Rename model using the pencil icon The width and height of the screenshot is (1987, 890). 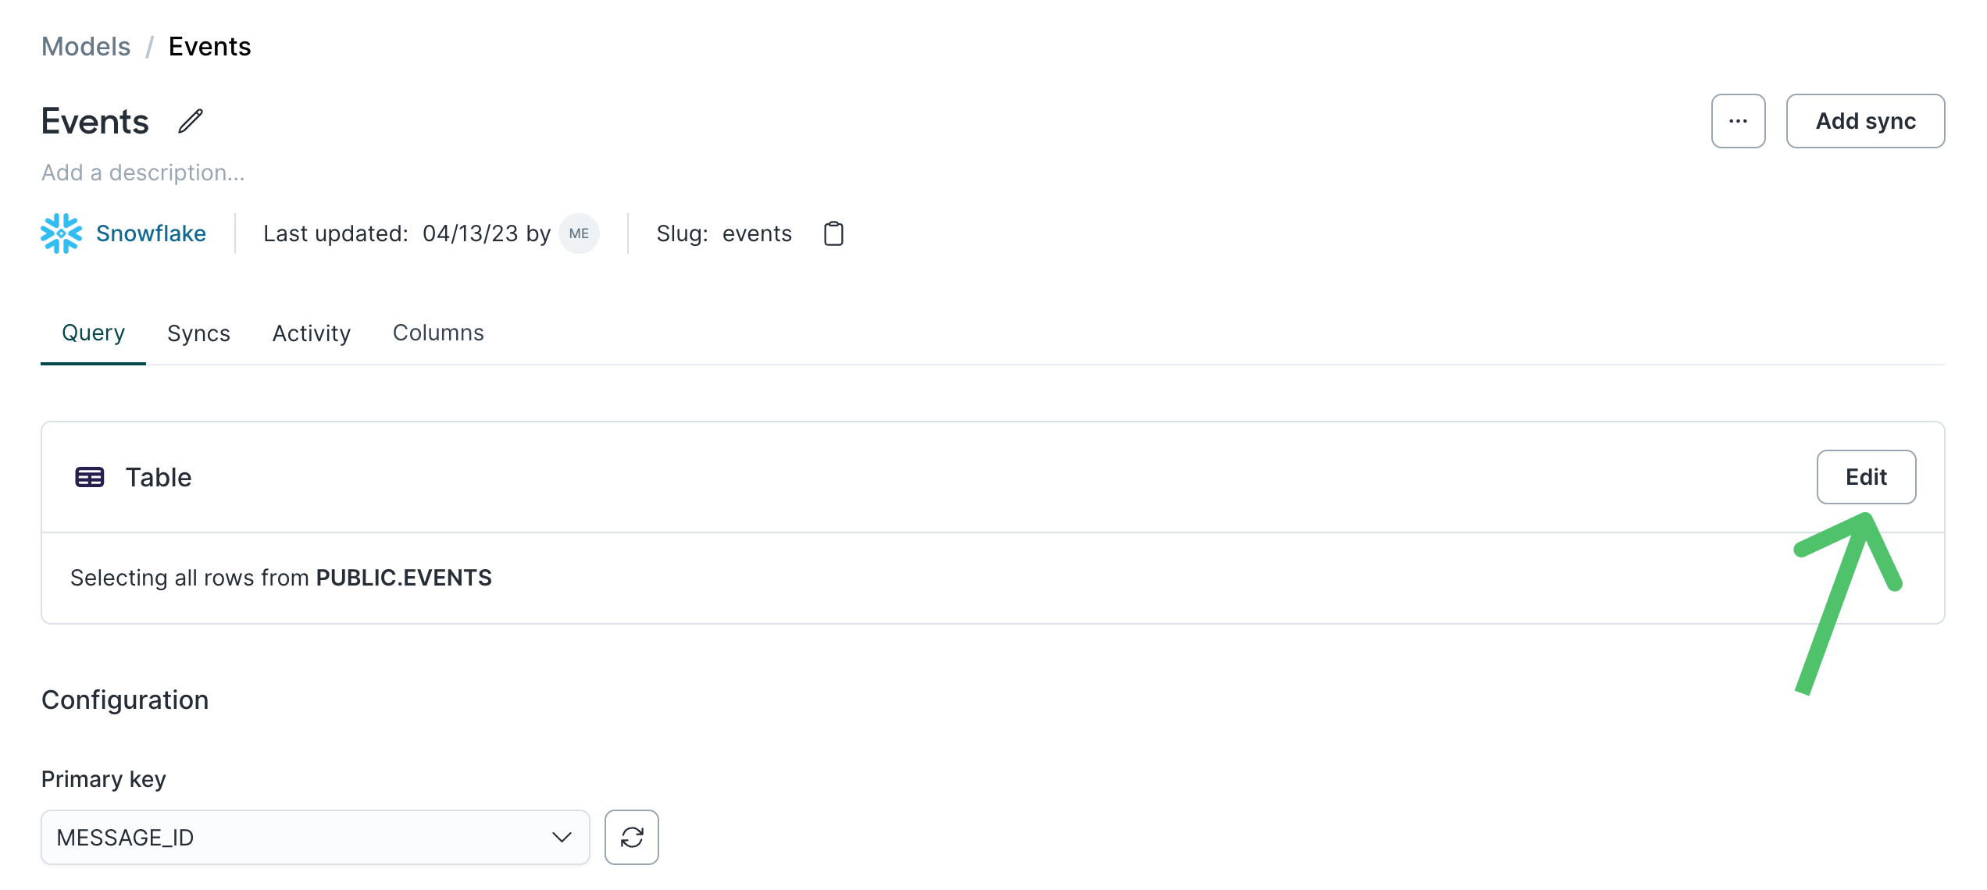pos(190,121)
